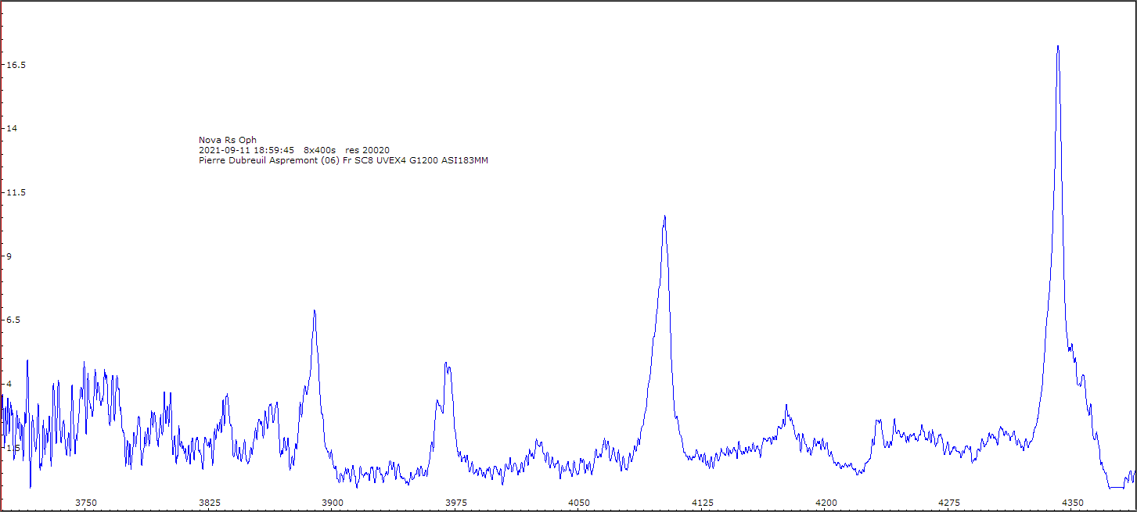The width and height of the screenshot is (1137, 512).
Task: Click the top of the peak near 4100
Action: click(664, 218)
